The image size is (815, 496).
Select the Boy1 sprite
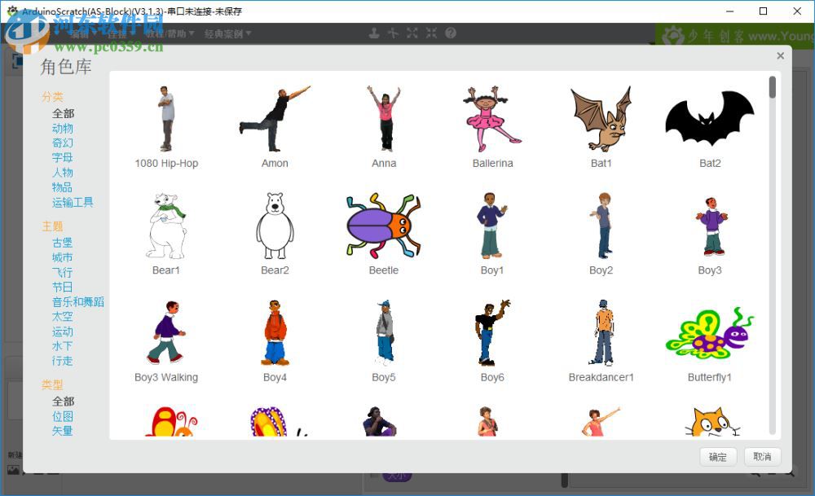(492, 234)
